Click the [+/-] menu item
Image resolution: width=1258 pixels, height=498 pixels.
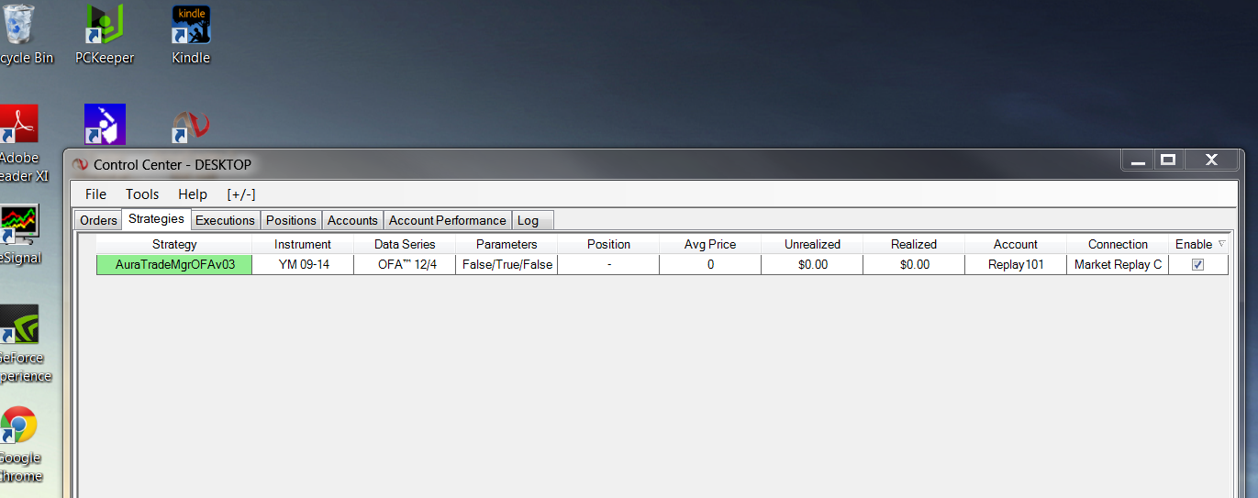[241, 194]
